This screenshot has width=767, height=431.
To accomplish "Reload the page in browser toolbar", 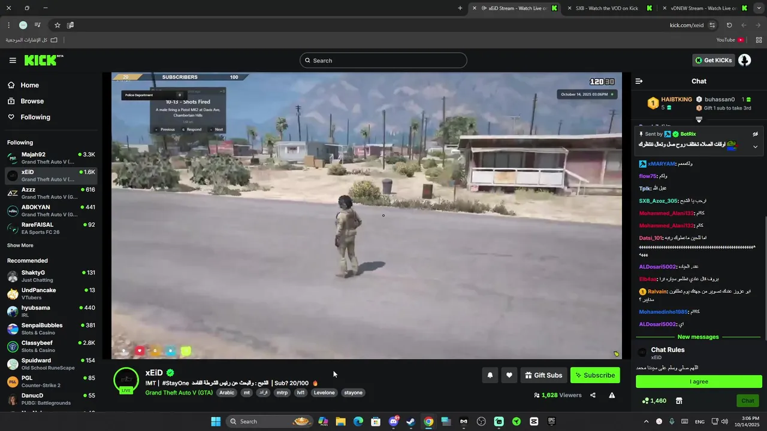I will [729, 25].
